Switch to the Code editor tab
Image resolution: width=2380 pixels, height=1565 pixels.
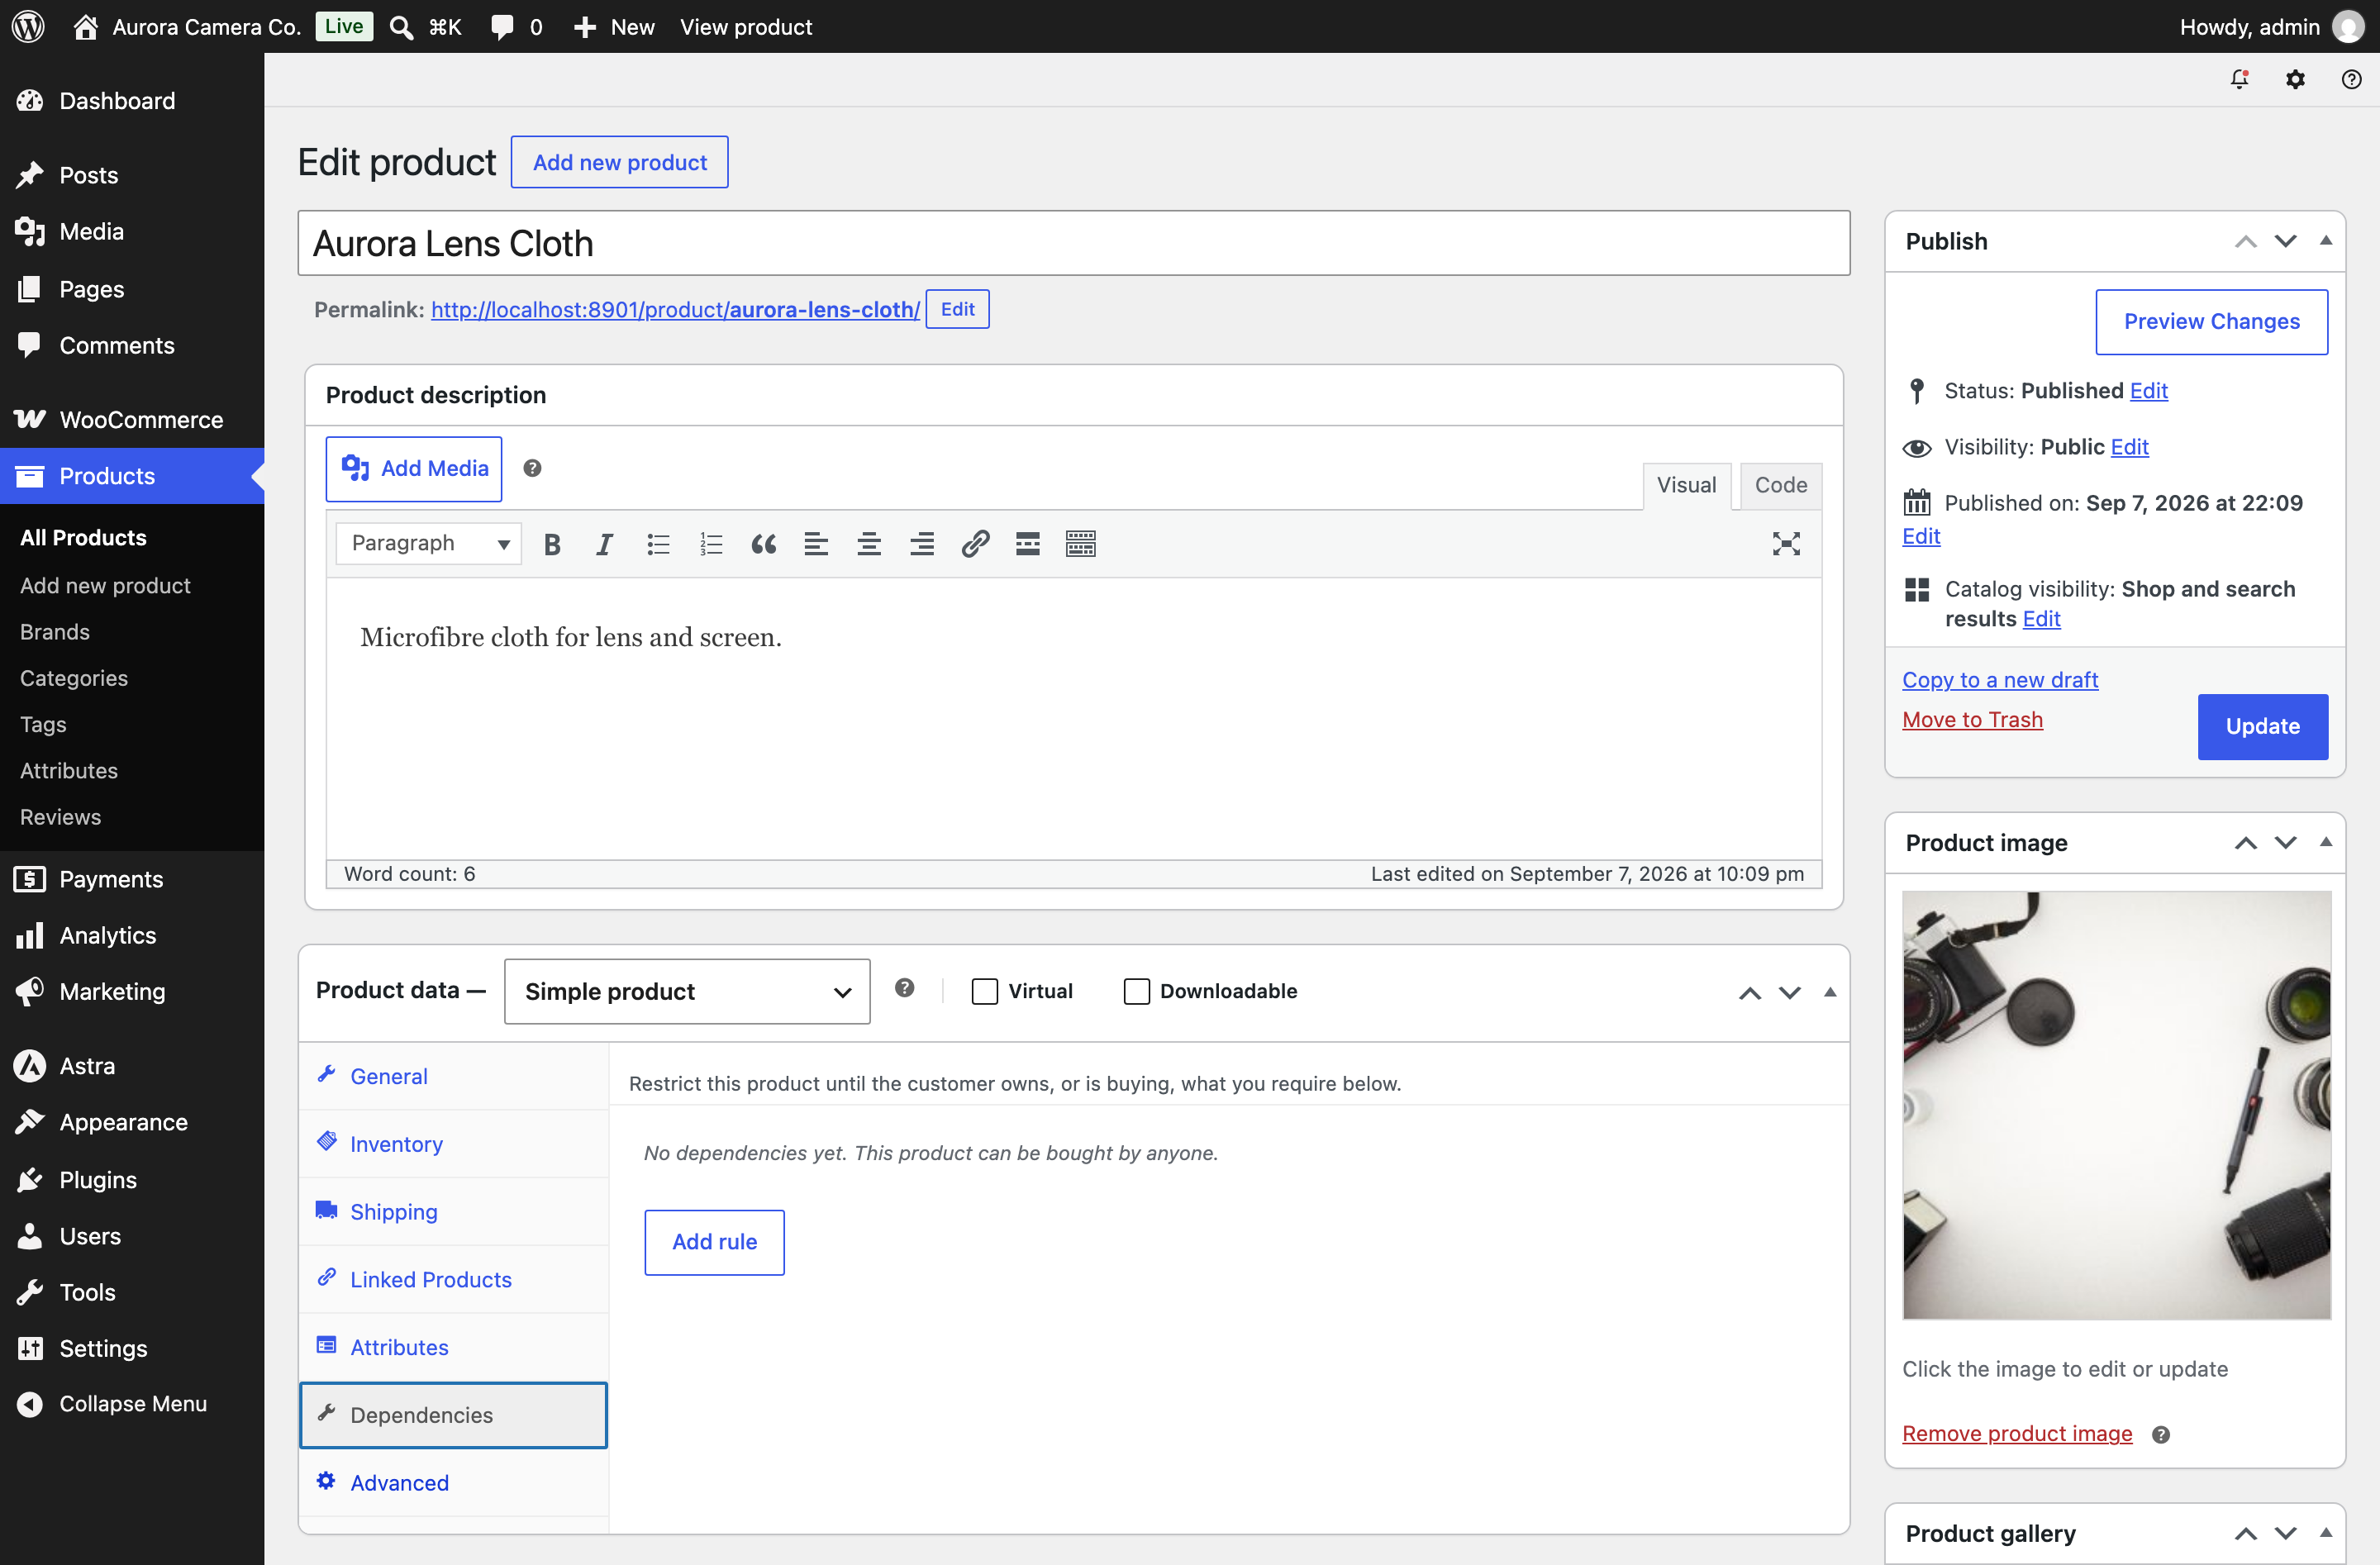[x=1781, y=485]
